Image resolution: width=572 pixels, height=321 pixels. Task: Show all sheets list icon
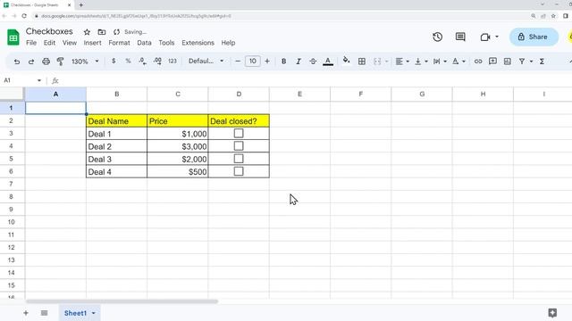(x=44, y=313)
